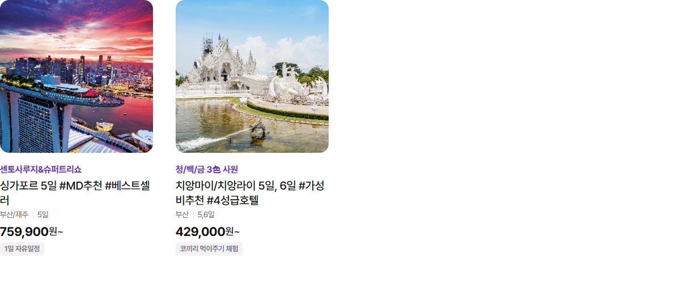Click the 부산 departure on the Chiang Mai card
This screenshot has width=680, height=292.
click(182, 215)
